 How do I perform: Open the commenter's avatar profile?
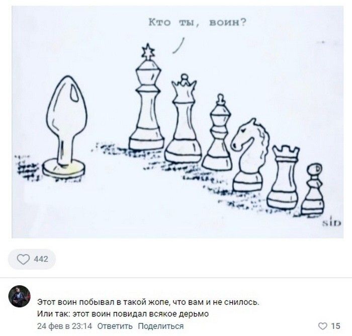(x=19, y=296)
